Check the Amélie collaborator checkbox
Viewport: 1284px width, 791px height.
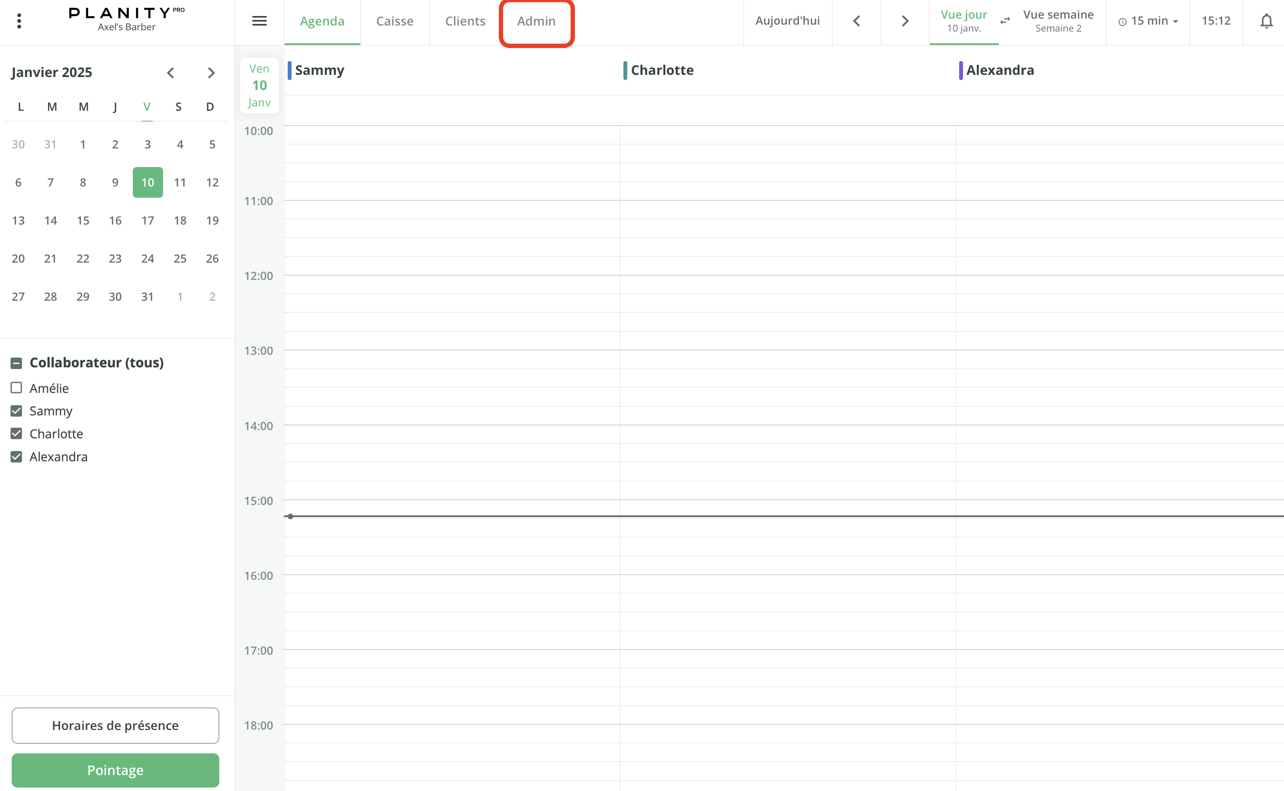click(x=16, y=388)
